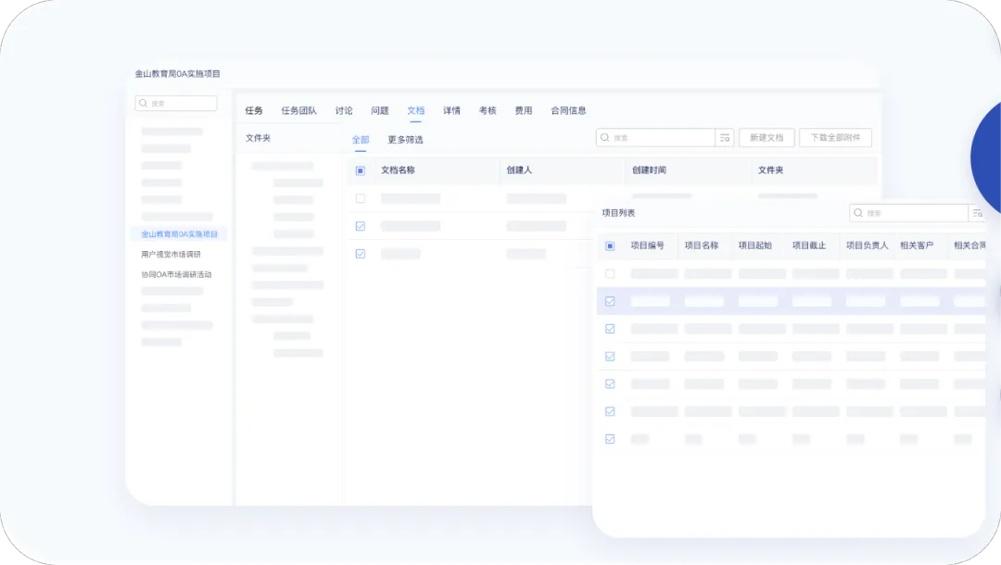
Task: Click the 创建时间 column header
Action: pyautogui.click(x=649, y=171)
